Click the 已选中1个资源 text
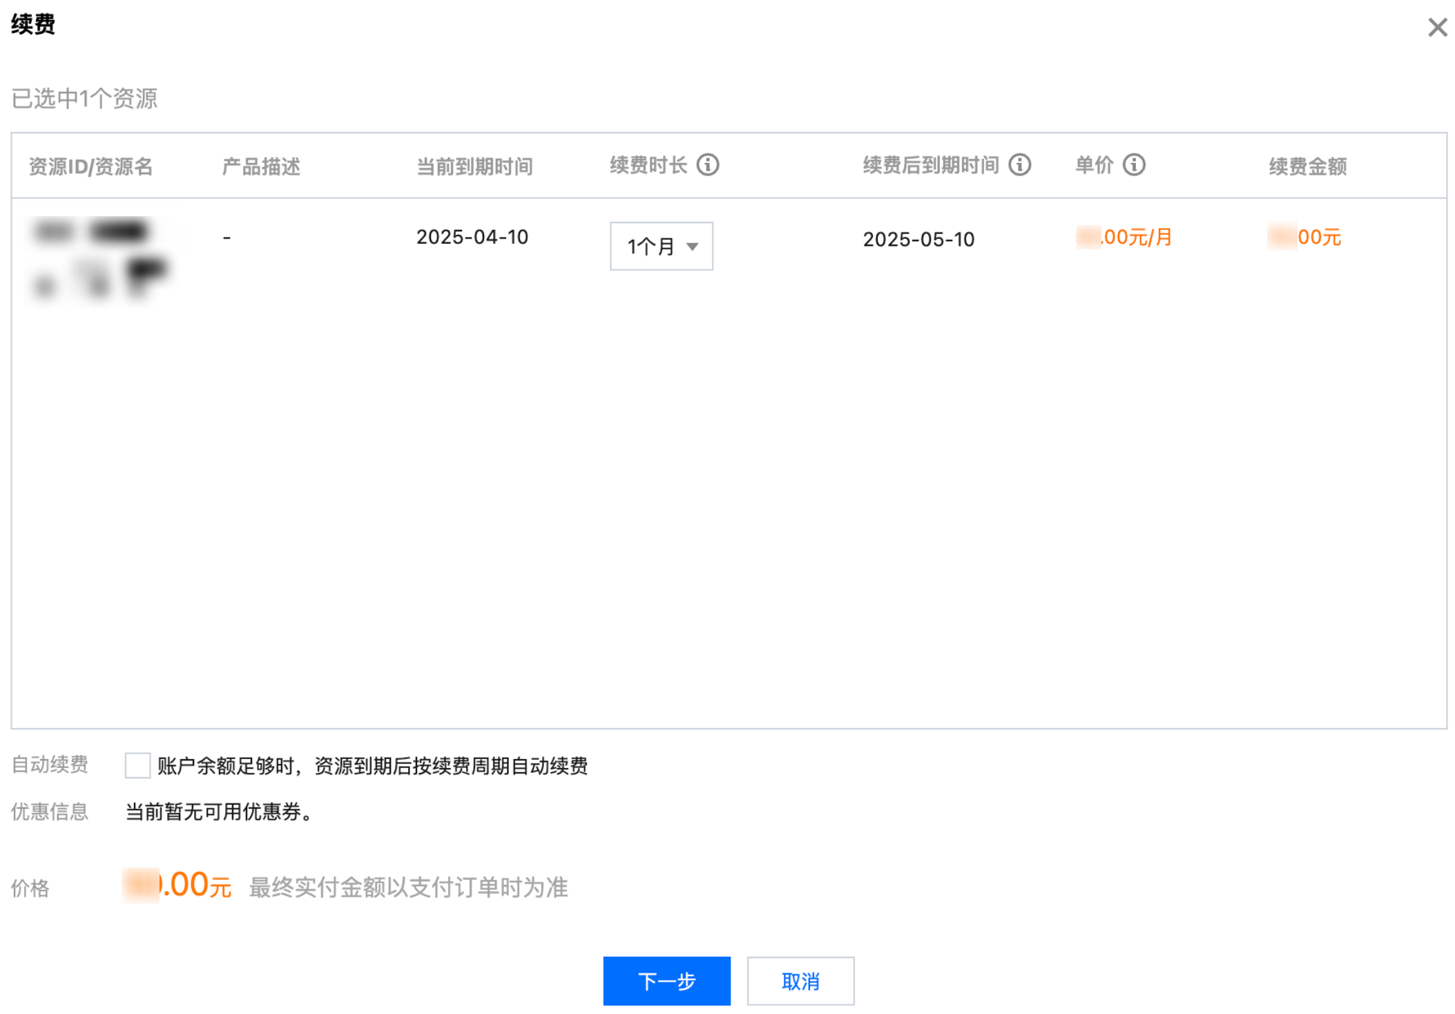This screenshot has width=1455, height=1014. tap(84, 99)
